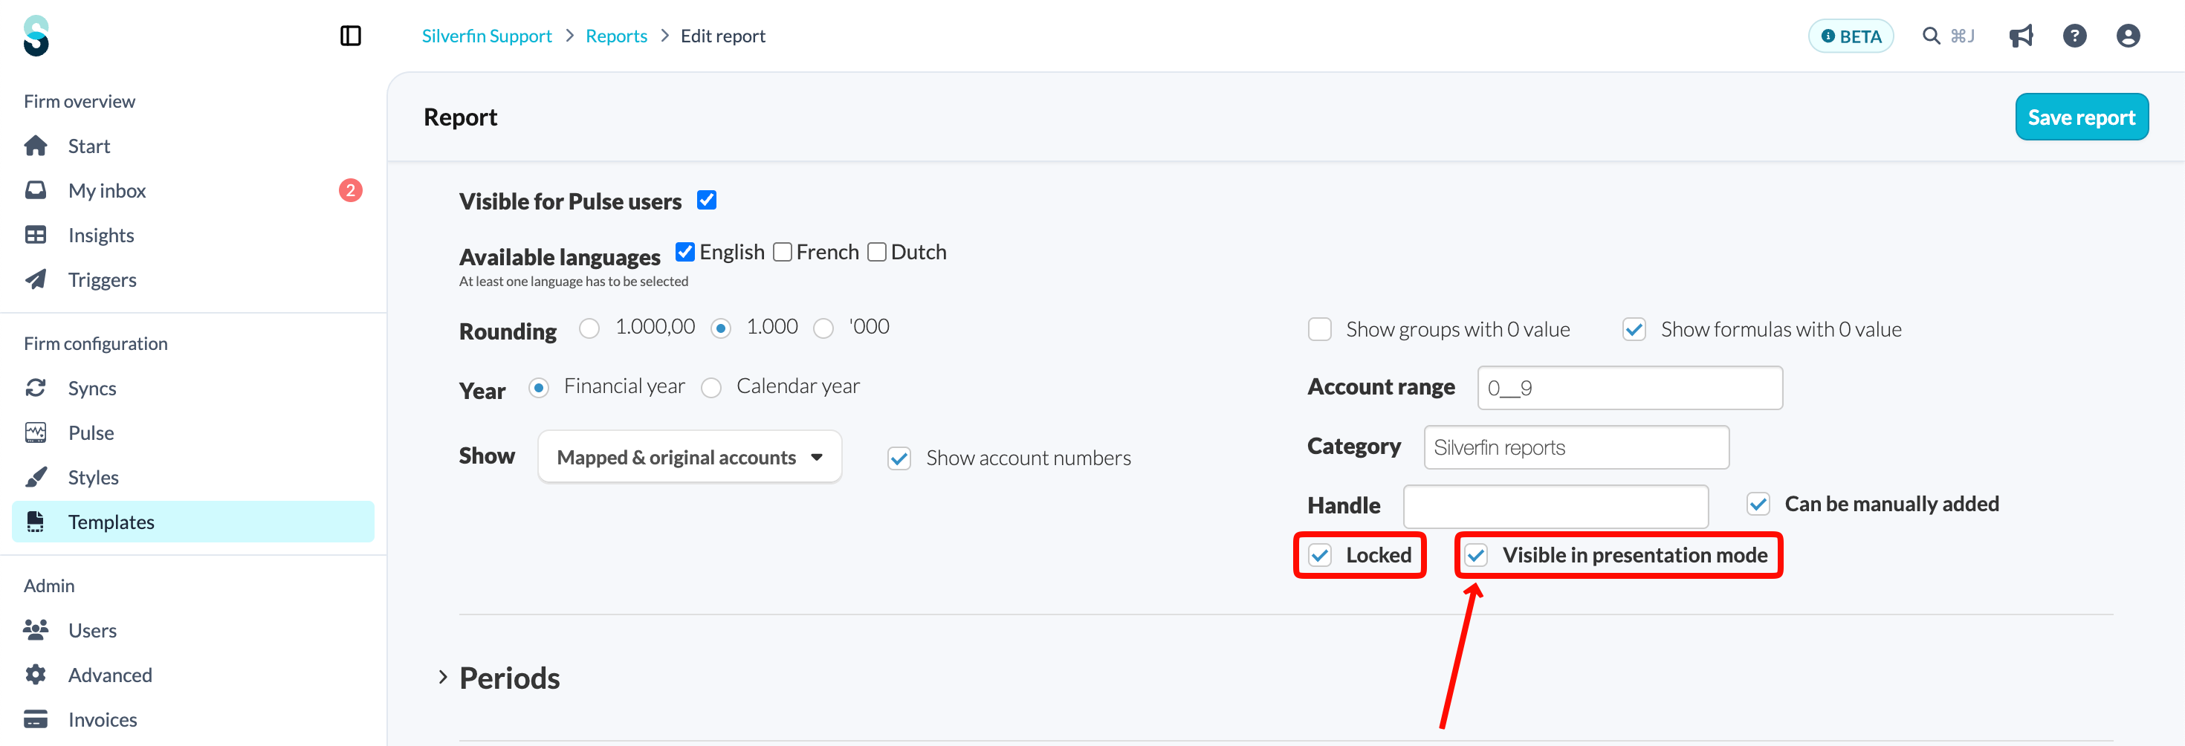Click the Advanced gears icon

[x=36, y=675]
